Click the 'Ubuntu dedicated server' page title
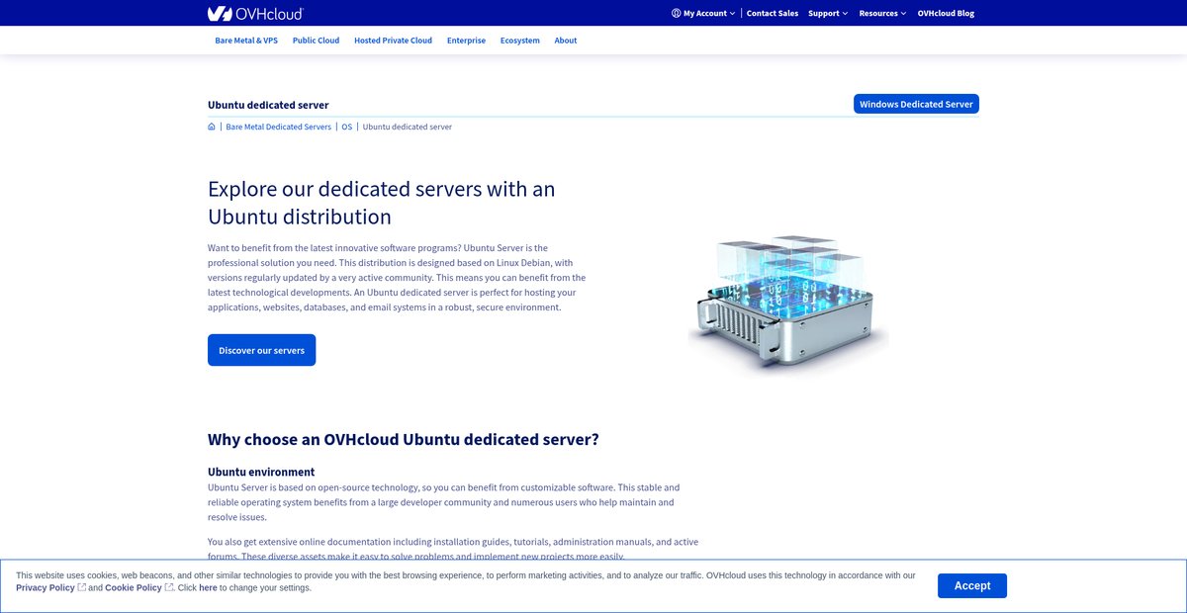The width and height of the screenshot is (1187, 613). pos(268,105)
